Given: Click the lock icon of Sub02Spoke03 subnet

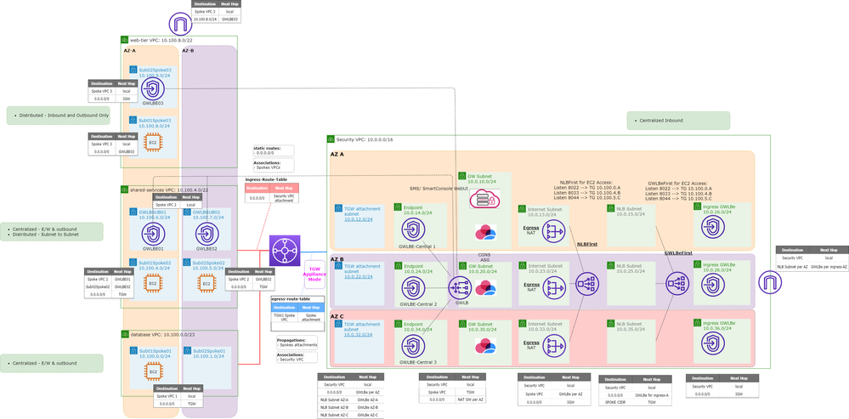Looking at the screenshot, I should [133, 70].
